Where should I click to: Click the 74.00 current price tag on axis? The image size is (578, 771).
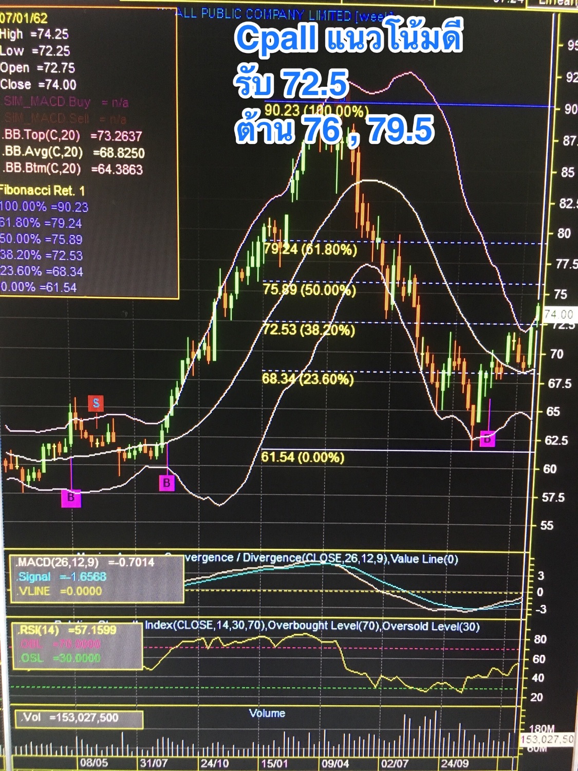[x=559, y=314]
